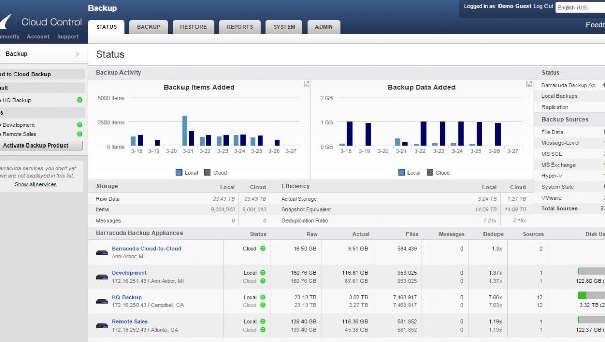This screenshot has width=605, height=342.
Task: Open the RESTORE tab
Action: click(193, 27)
